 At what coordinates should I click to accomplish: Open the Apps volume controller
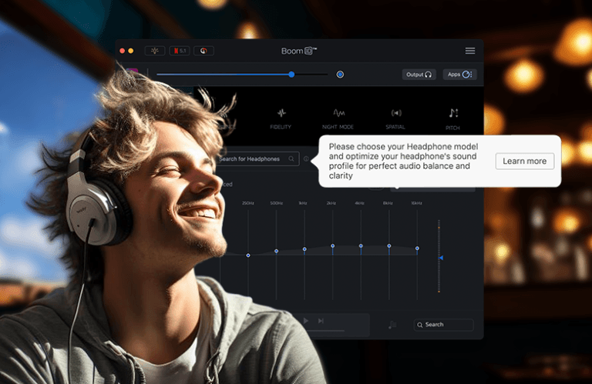coord(459,75)
